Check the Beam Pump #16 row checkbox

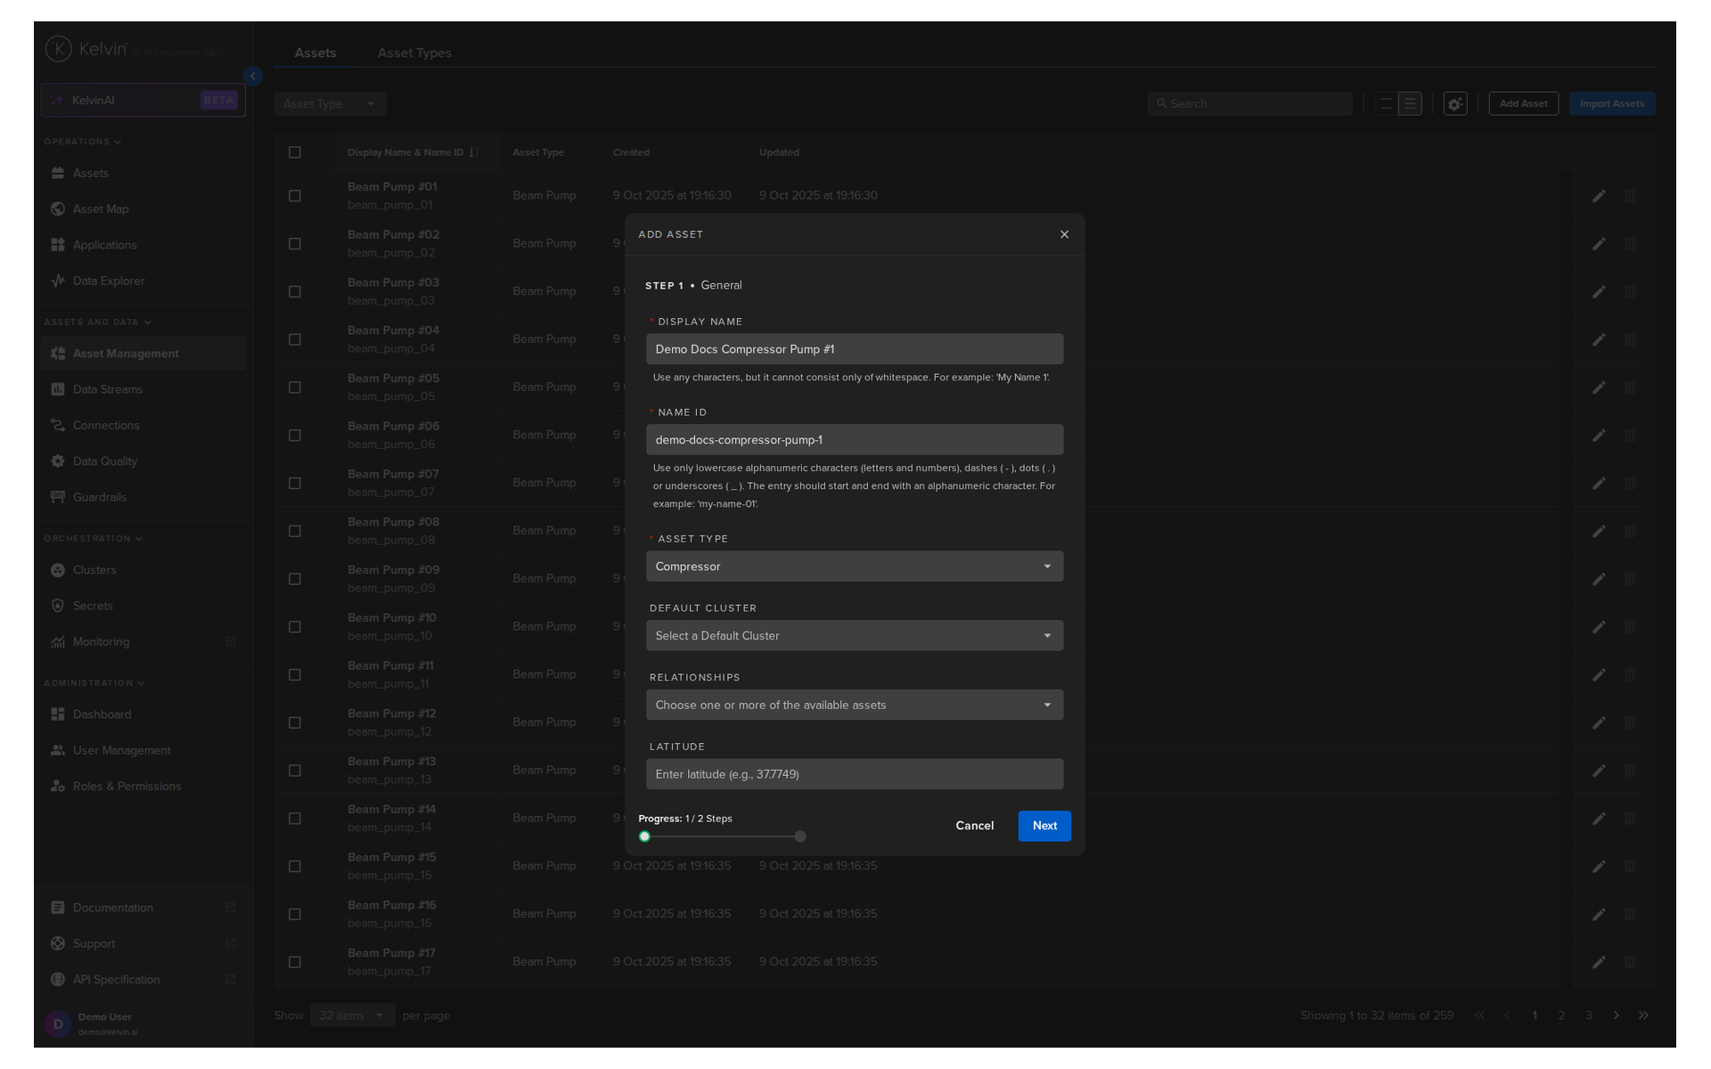click(x=295, y=914)
